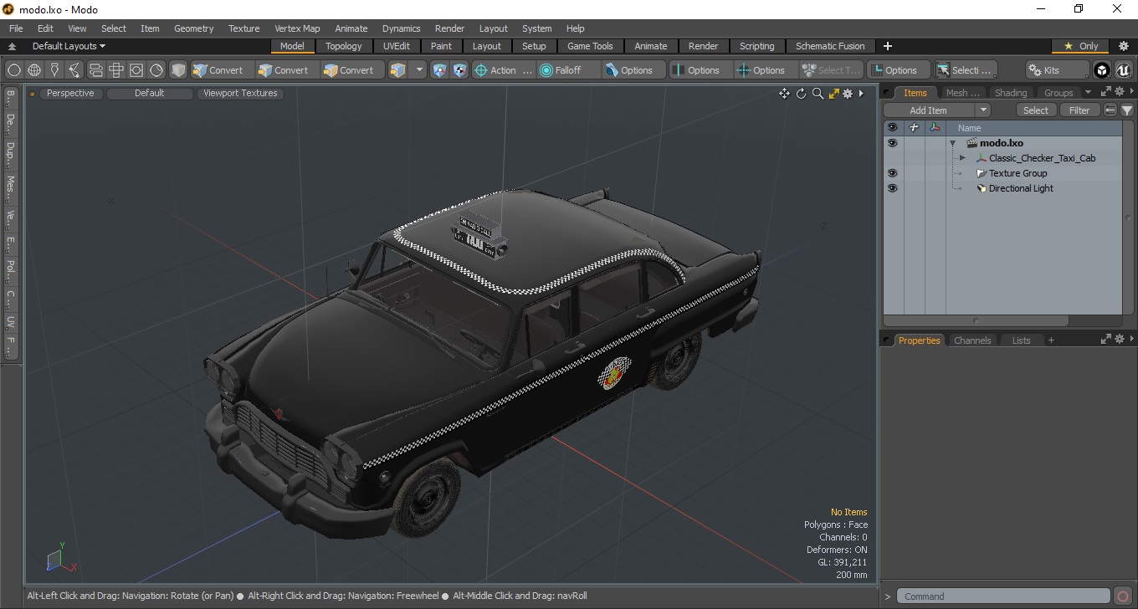Open the Perspective view dropdown

70,94
